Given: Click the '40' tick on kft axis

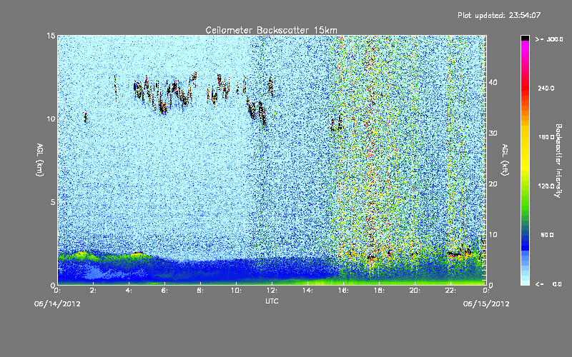Looking at the screenshot, I should pyautogui.click(x=493, y=82).
